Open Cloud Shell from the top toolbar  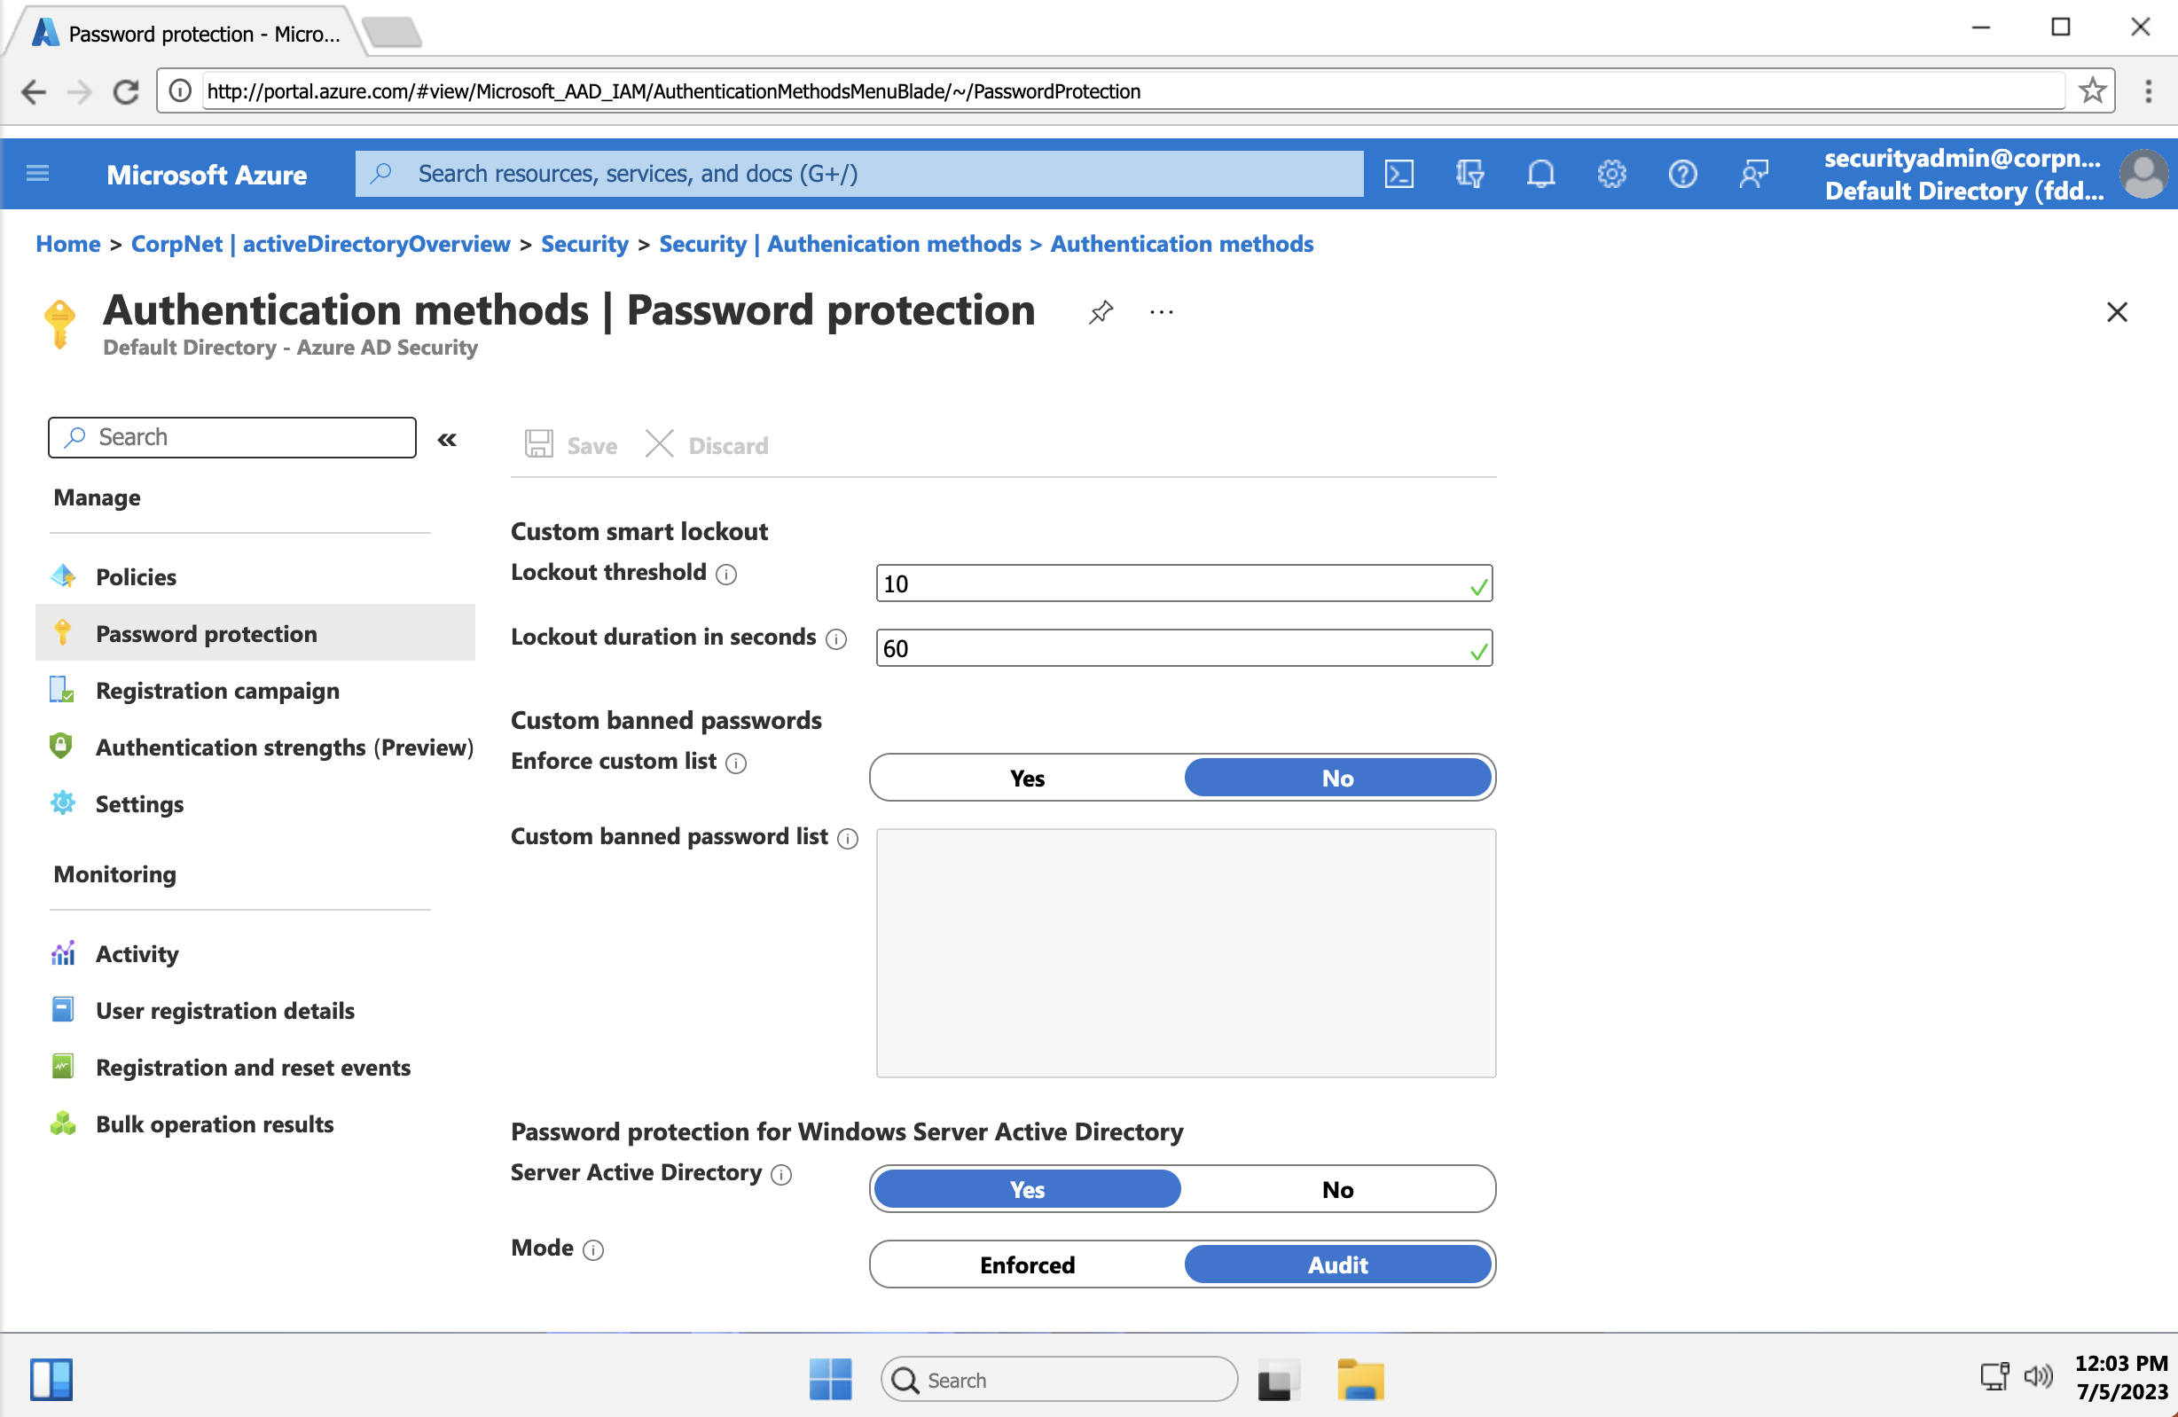(x=1399, y=173)
